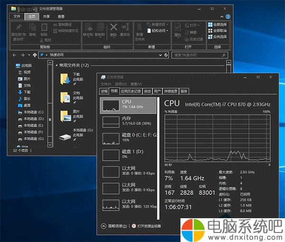Click History in the Open group
Screen dimensions: 285x242
point(194,39)
